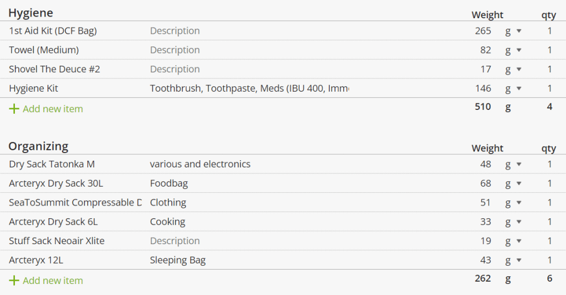Edit the Hygiene Kit description text

pyautogui.click(x=249, y=88)
